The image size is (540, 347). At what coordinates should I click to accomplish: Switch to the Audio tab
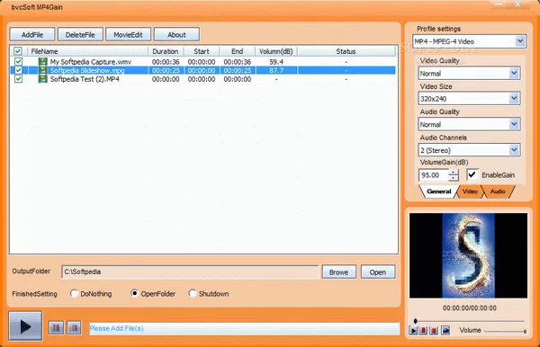click(498, 191)
